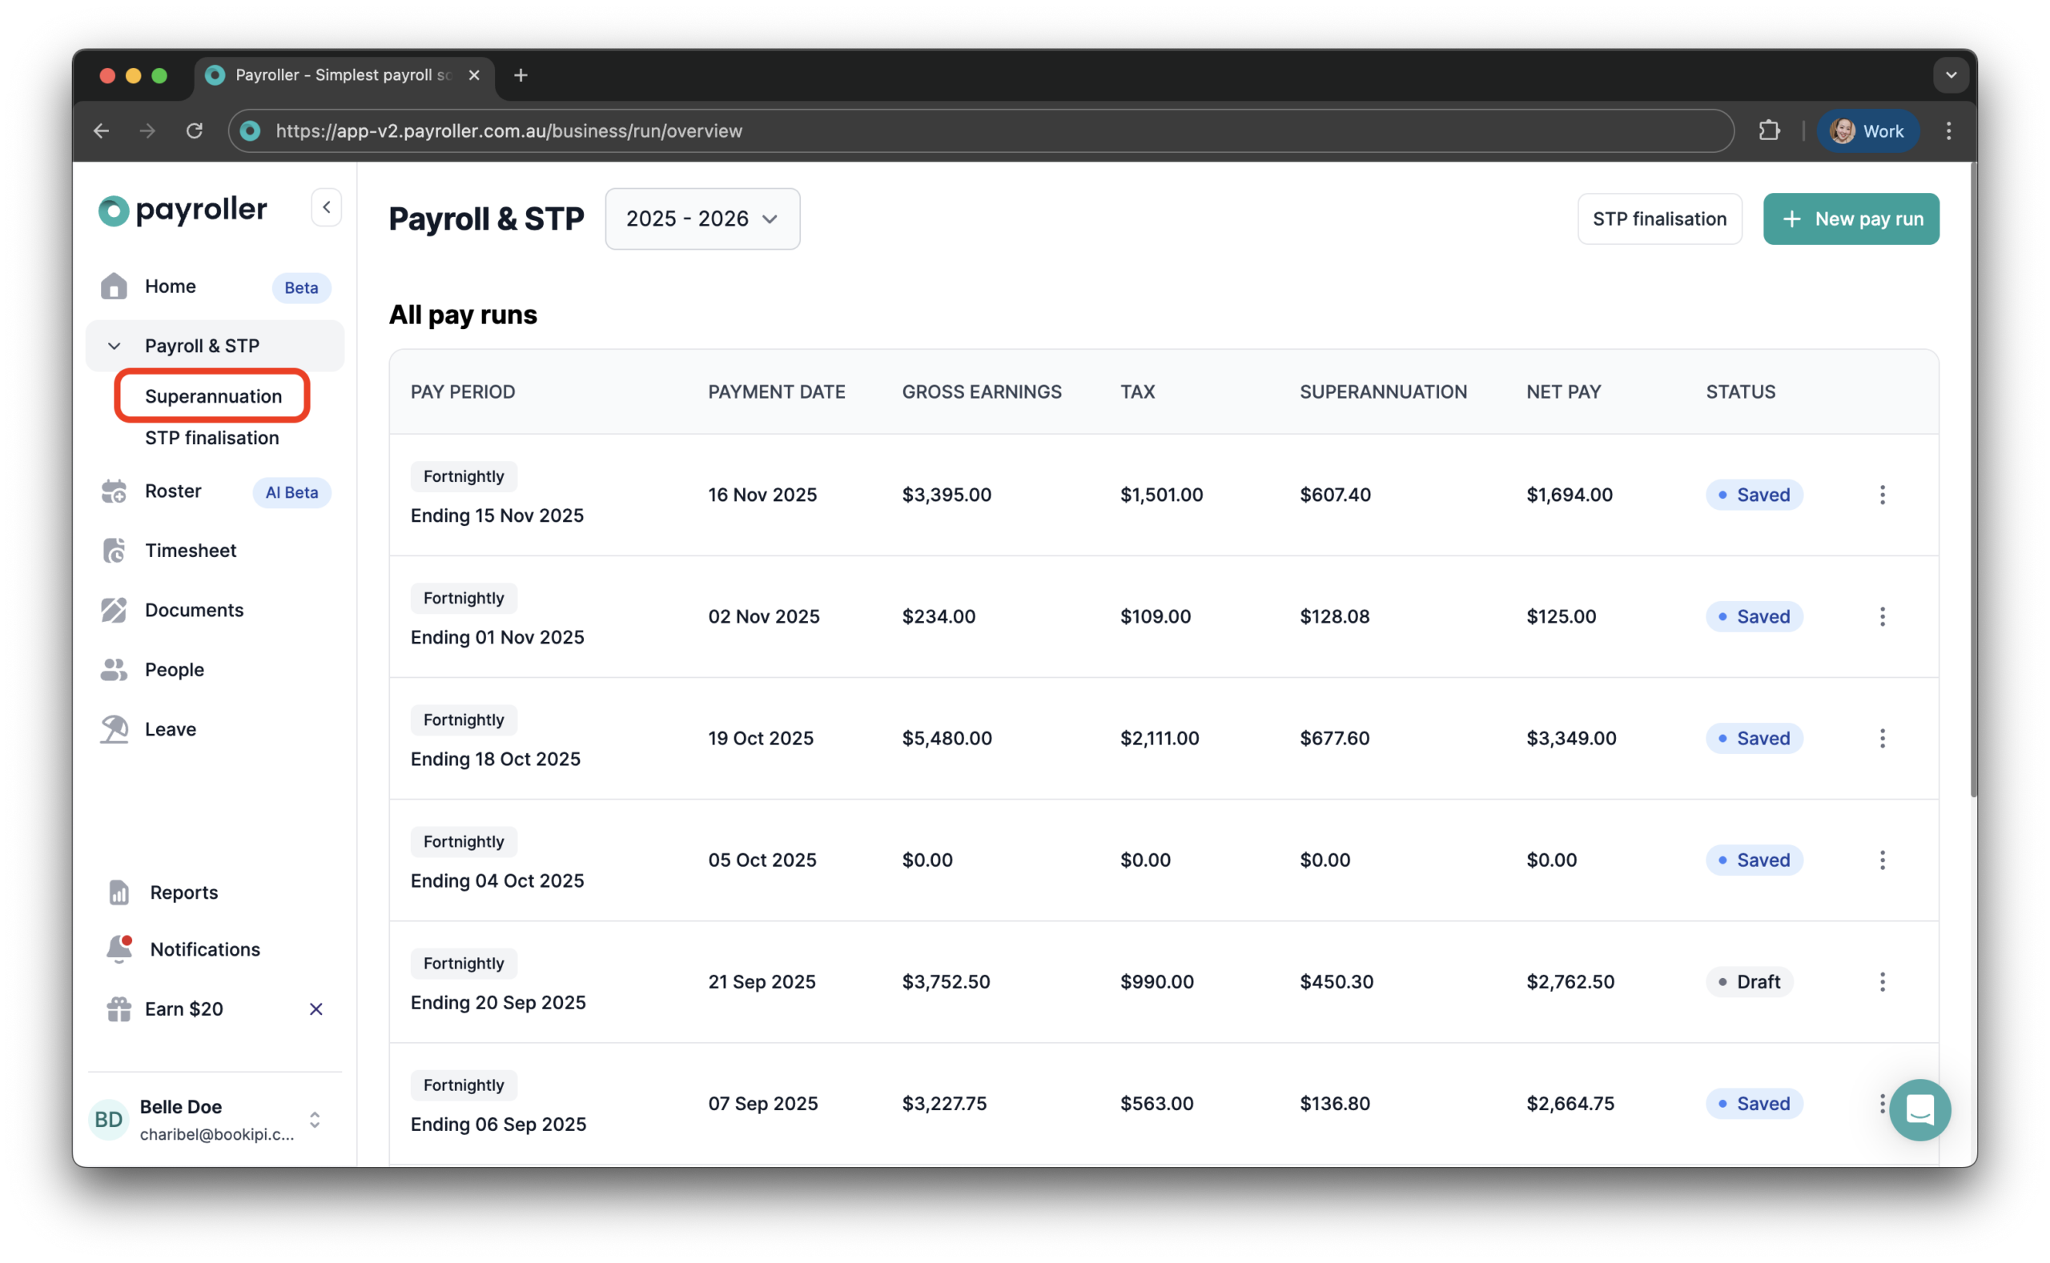Reload the Payroller page
This screenshot has height=1263, width=2050.
tap(194, 130)
